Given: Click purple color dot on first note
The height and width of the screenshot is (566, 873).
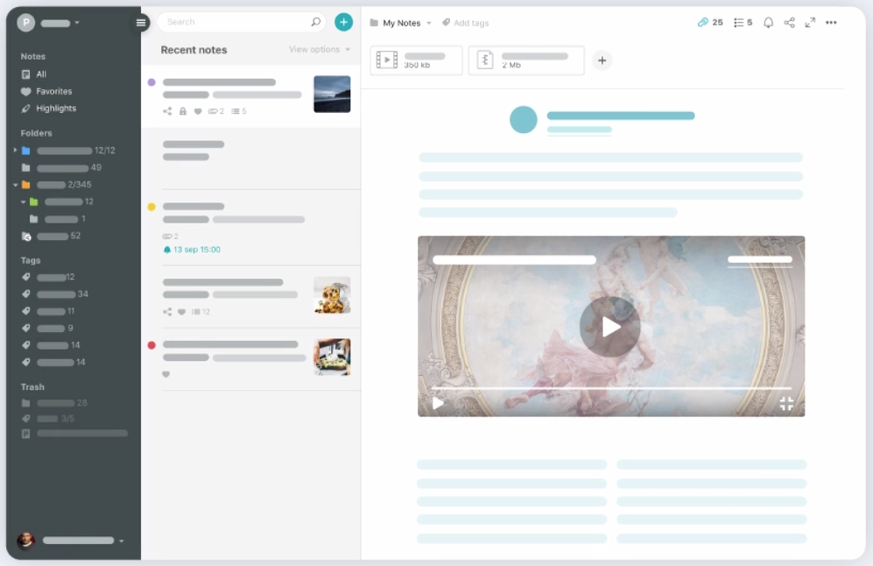Looking at the screenshot, I should tap(151, 81).
